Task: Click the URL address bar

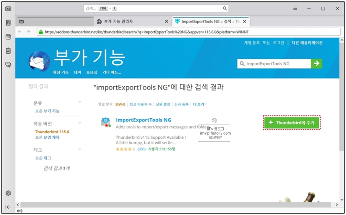Action: click(x=189, y=32)
